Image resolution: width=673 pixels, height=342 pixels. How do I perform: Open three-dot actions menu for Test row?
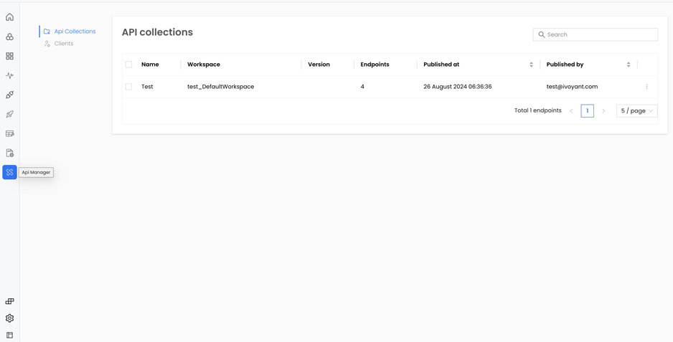pyautogui.click(x=646, y=87)
